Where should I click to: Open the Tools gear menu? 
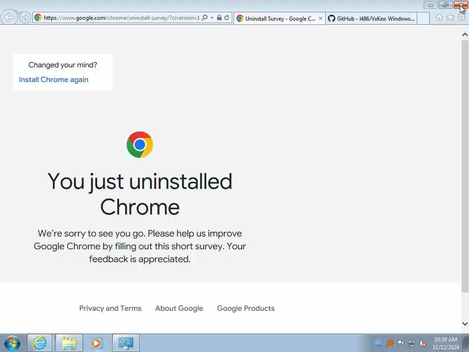tap(462, 17)
